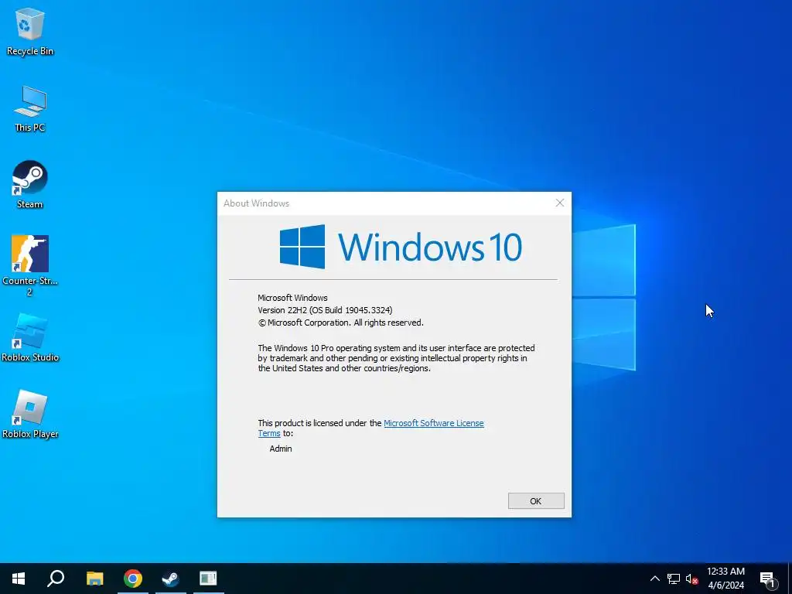Open the taskbar clock and date
792x594 pixels.
pyautogui.click(x=725, y=579)
